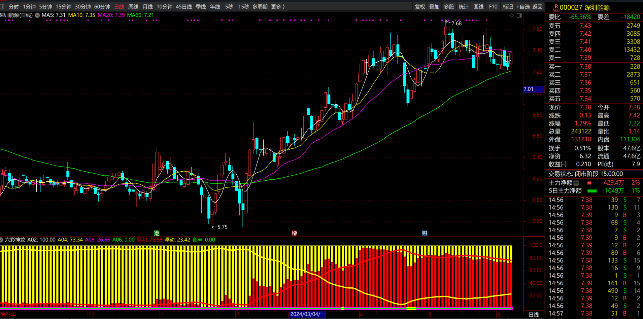Add stock to watchlist via +自选
This screenshot has width=643, height=319.
point(523,7)
